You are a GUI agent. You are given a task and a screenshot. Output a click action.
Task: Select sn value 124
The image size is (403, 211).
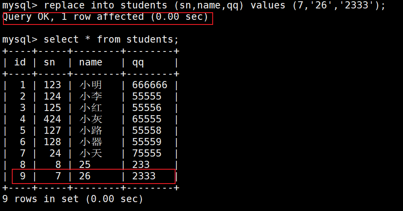[52, 96]
